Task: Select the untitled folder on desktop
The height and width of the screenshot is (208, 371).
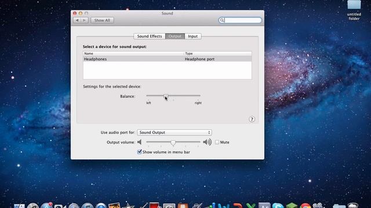Action: 354,10
